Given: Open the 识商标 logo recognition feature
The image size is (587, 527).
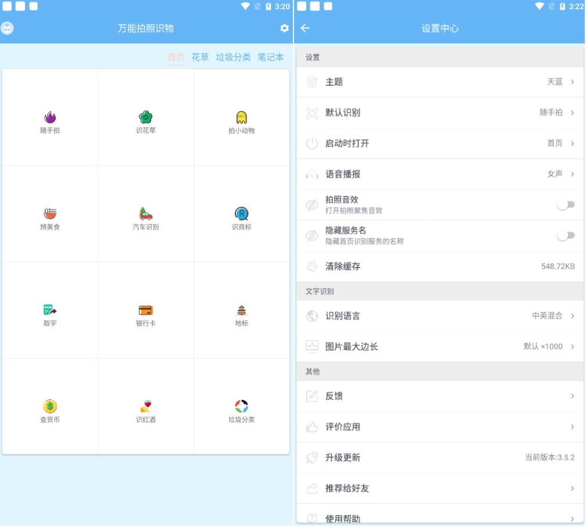Looking at the screenshot, I should pos(241,214).
